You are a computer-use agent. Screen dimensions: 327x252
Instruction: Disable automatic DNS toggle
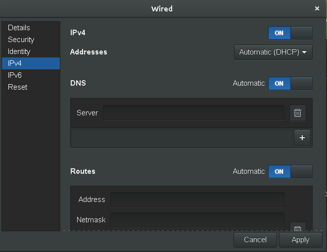coord(290,83)
